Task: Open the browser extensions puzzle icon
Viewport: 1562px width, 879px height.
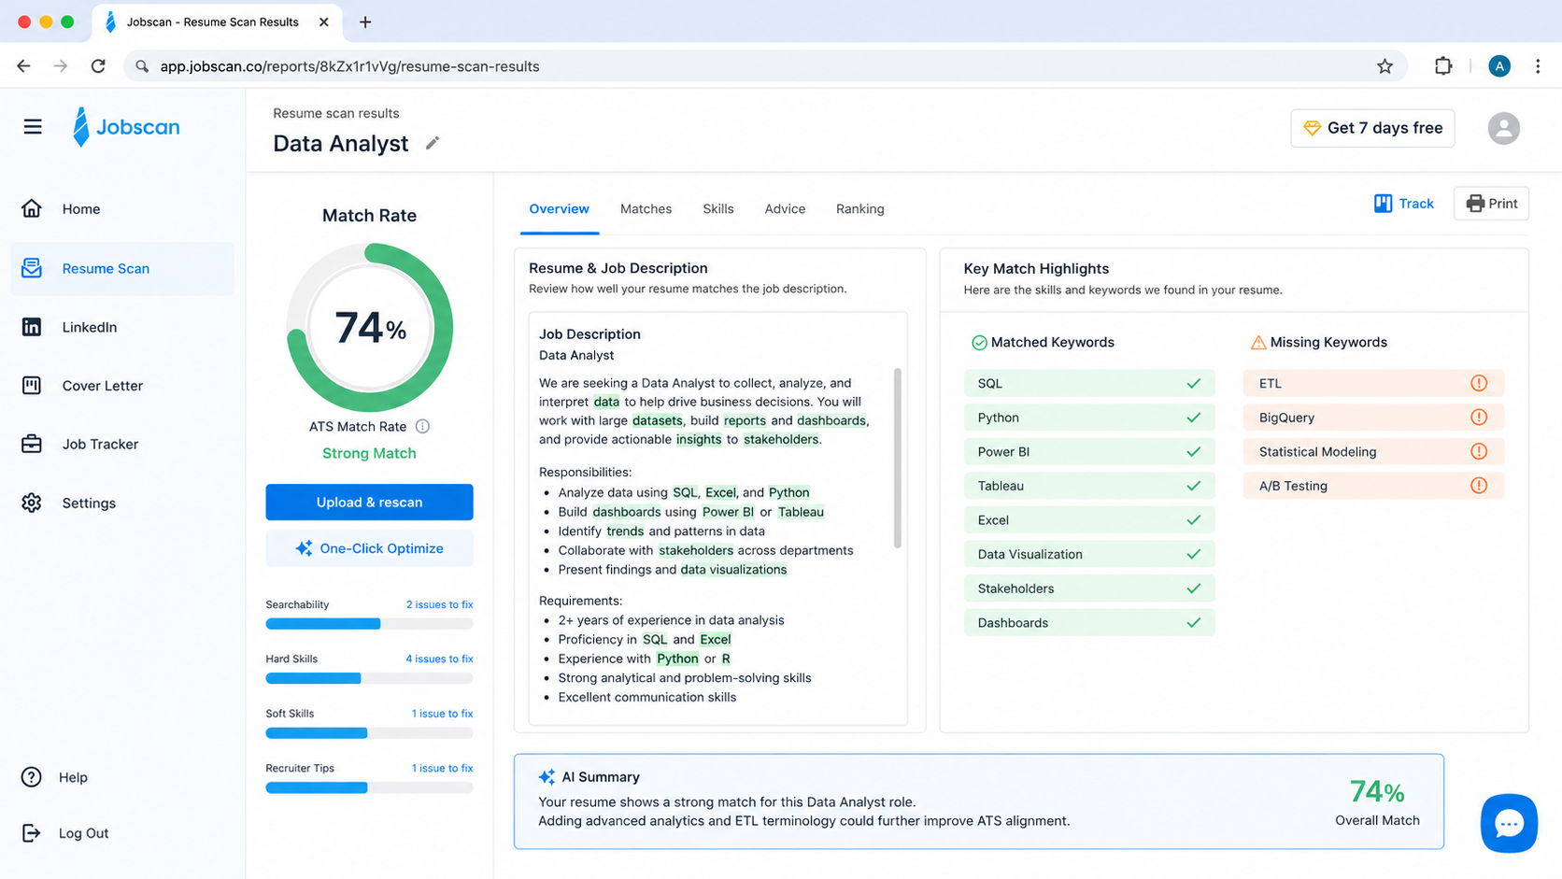Action: pyautogui.click(x=1443, y=66)
